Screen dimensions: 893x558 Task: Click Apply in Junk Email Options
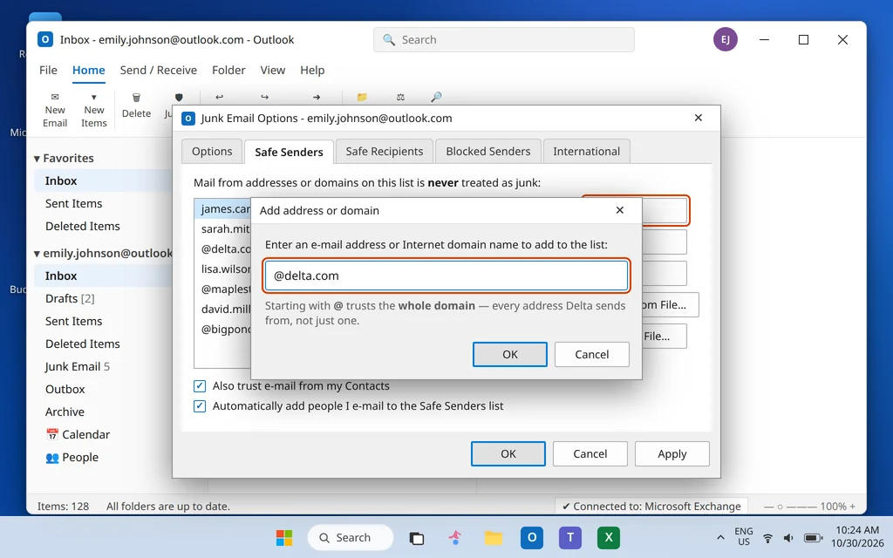pos(672,453)
